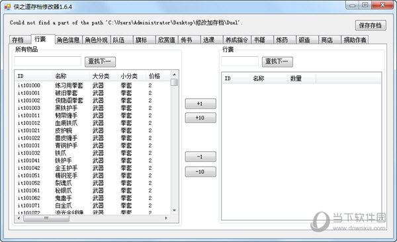Click 查找下一 button under 所有物品
This screenshot has width=397, height=242.
[100, 61]
